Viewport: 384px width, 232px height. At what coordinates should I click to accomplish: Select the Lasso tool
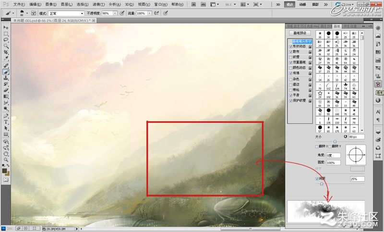tap(6, 40)
